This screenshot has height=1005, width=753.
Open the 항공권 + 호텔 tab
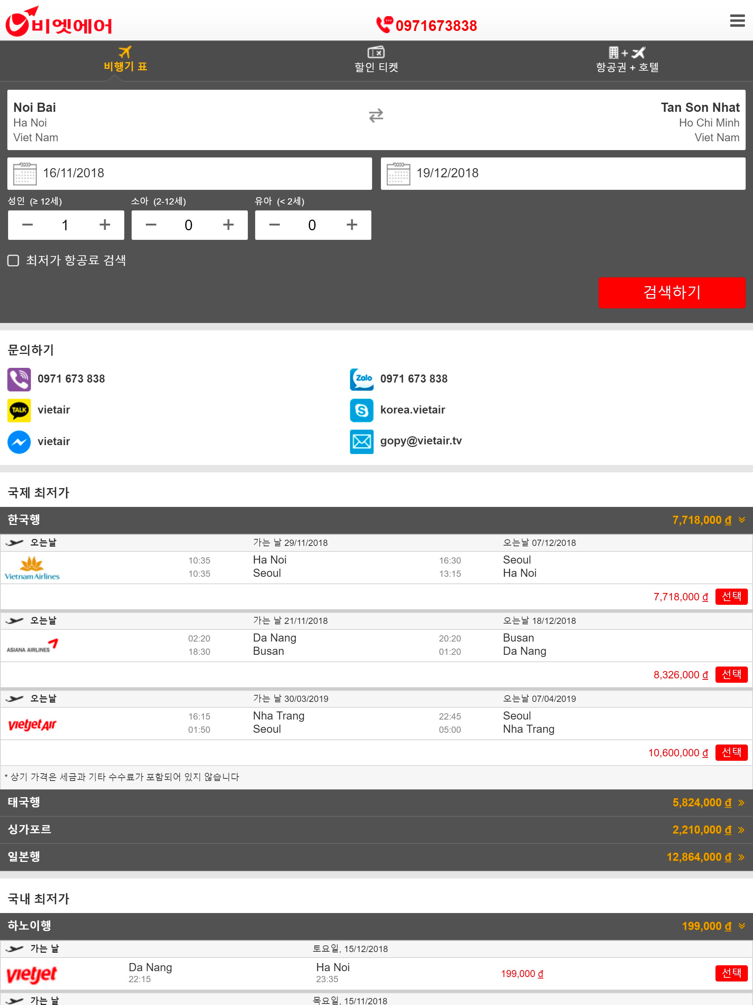(x=627, y=60)
